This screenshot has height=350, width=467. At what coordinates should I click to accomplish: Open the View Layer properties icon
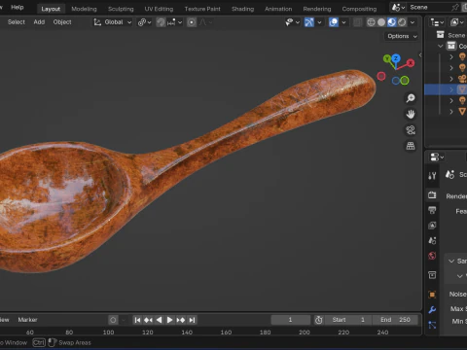432,226
